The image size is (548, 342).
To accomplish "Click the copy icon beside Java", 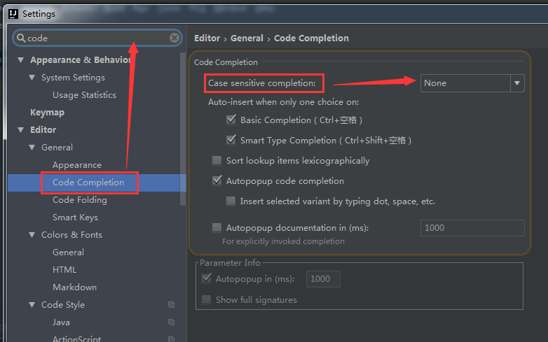I will coord(171,322).
